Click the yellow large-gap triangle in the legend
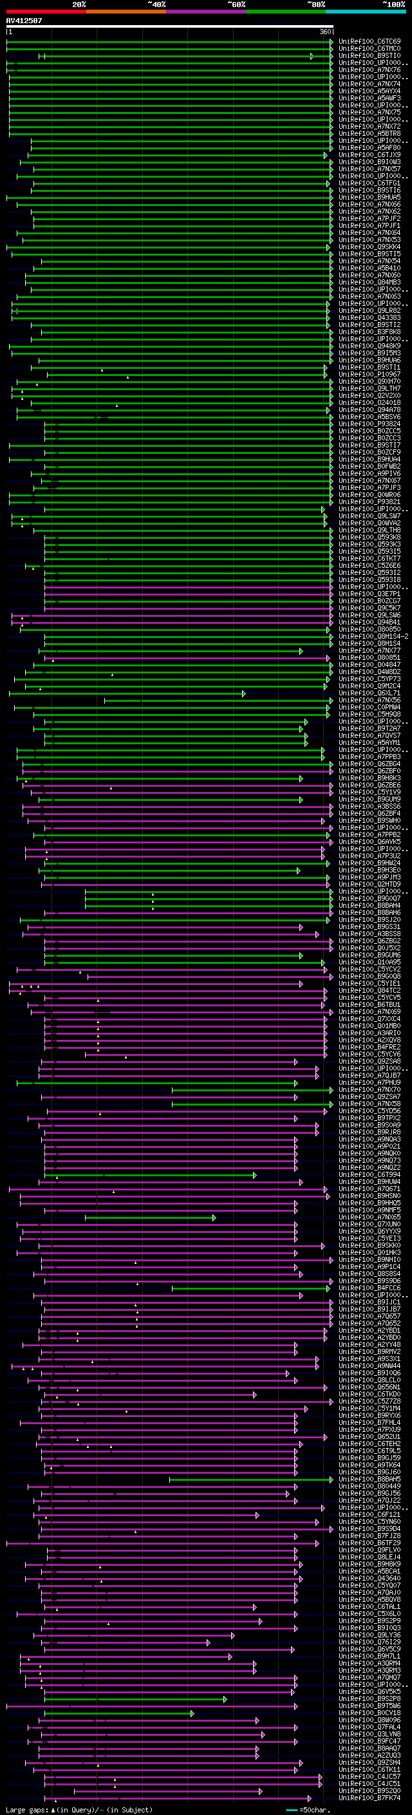 point(53,1809)
